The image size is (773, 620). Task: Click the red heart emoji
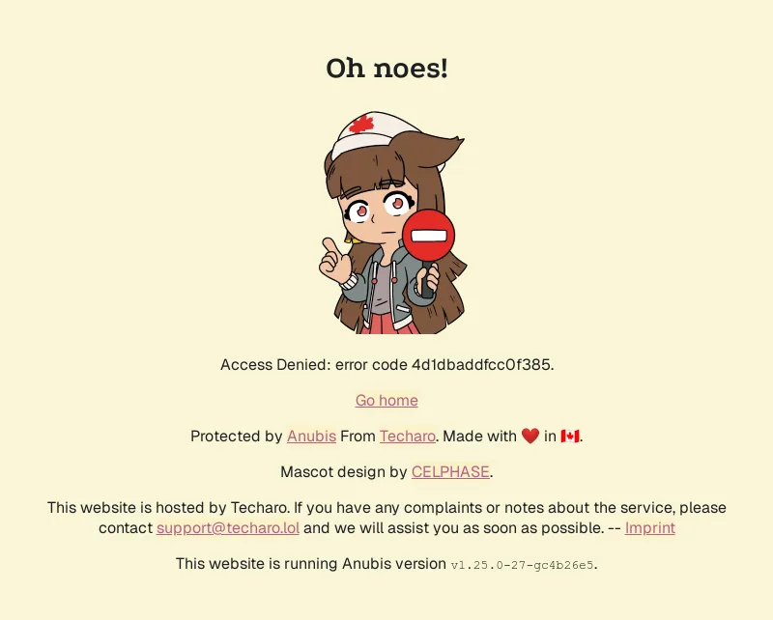pos(530,436)
